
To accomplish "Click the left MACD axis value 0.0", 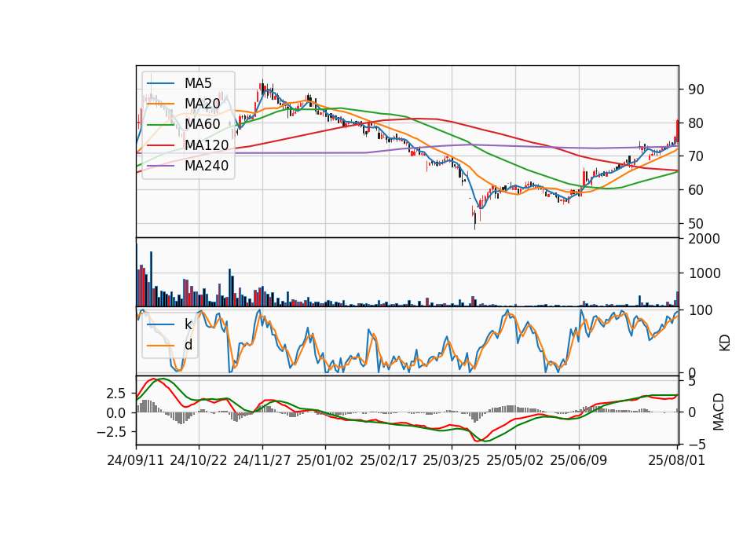I will 115,412.
